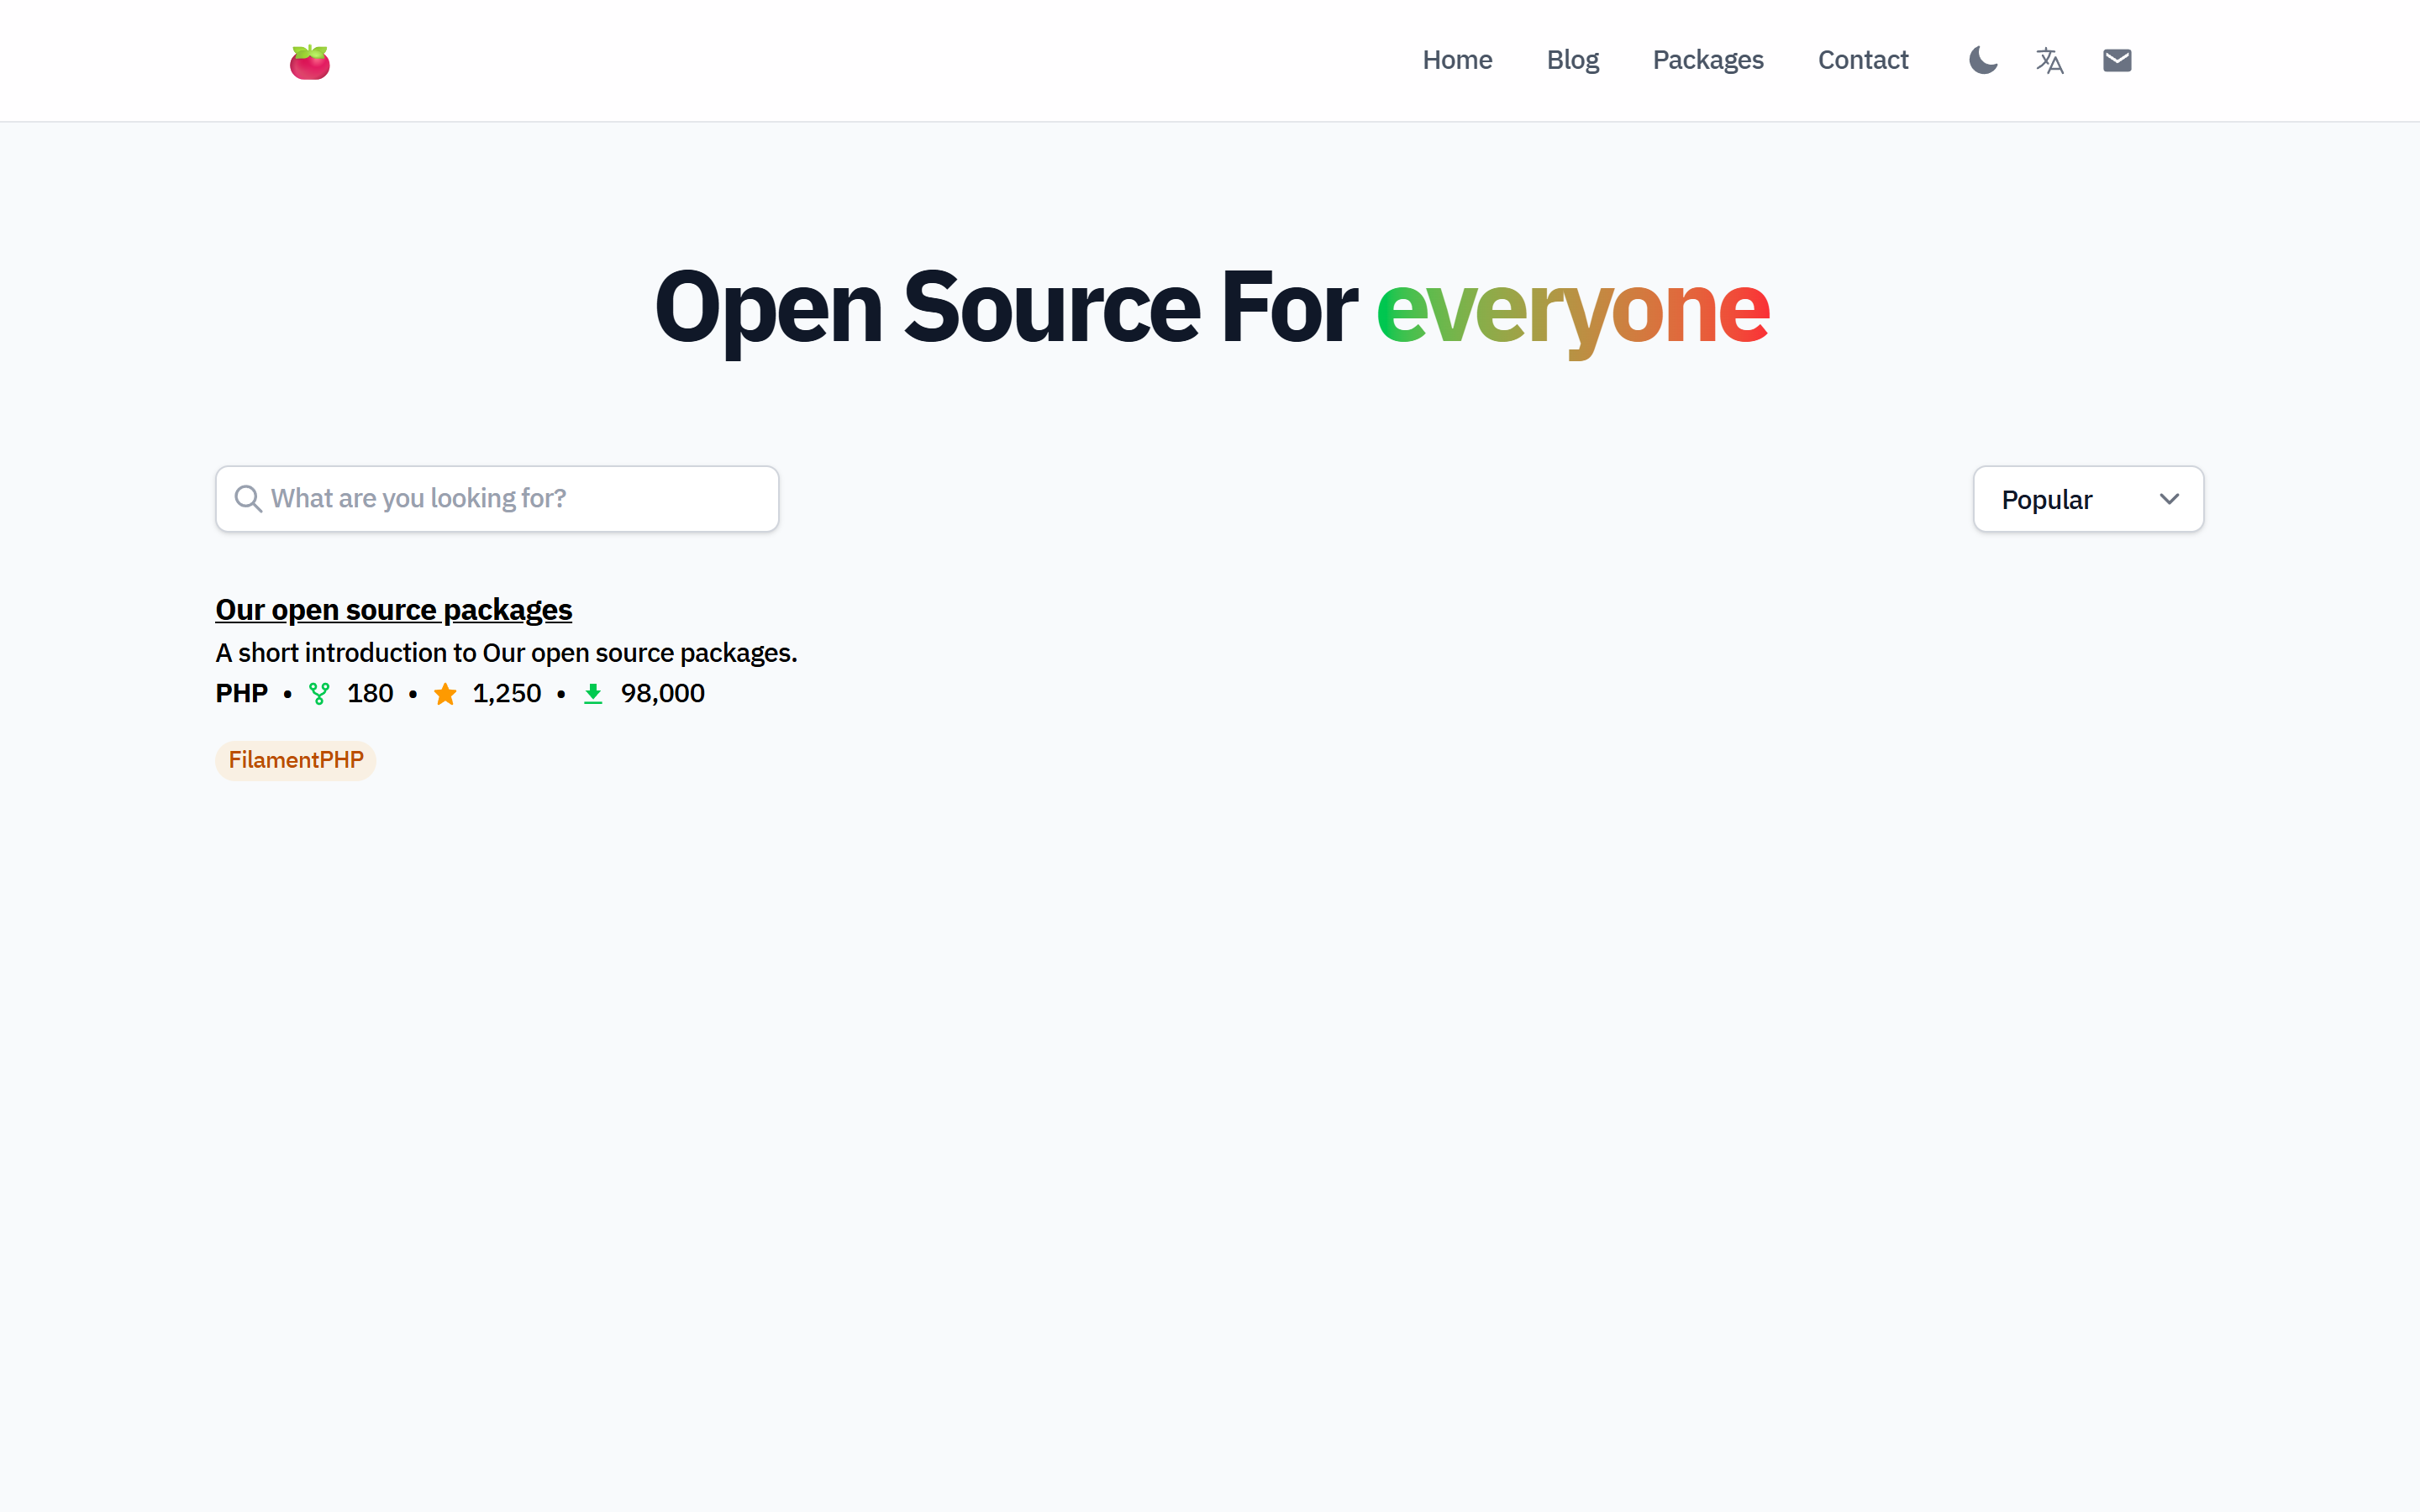
Task: Click the orange star icon beside 1,250
Action: point(445,693)
